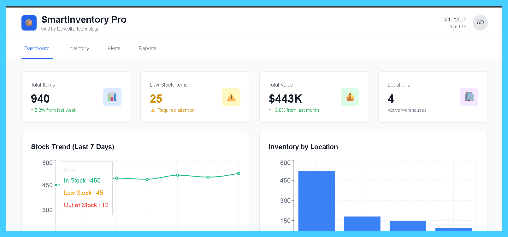Switch to the Inventory tab
Screen dimensions: 508x237
coord(79,48)
